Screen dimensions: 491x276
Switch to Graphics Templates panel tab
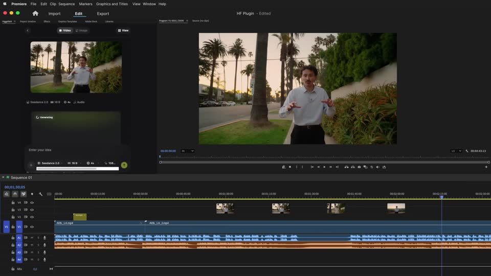point(68,21)
